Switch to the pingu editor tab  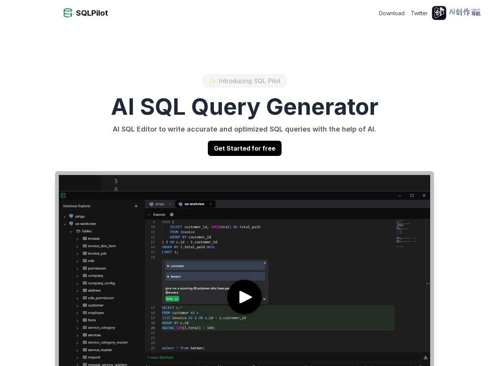pyautogui.click(x=160, y=204)
